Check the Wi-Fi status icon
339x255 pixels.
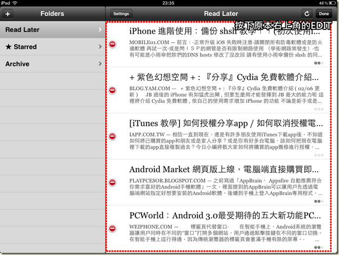point(15,3)
